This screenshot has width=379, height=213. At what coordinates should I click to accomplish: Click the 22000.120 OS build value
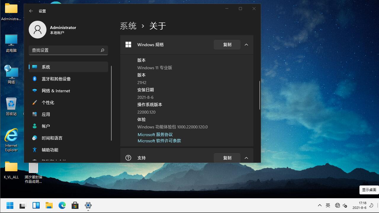click(146, 112)
